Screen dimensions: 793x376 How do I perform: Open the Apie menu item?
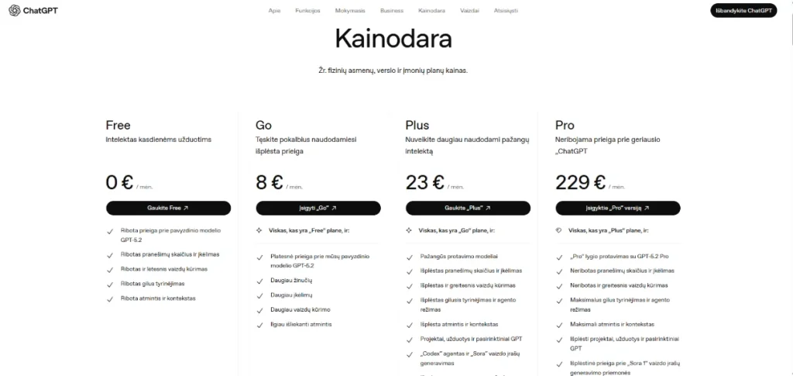(274, 11)
